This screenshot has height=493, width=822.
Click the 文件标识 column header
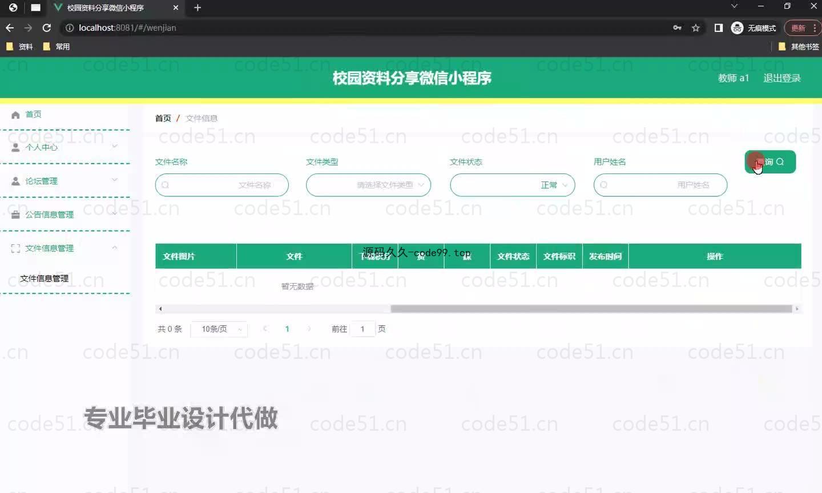(x=559, y=256)
